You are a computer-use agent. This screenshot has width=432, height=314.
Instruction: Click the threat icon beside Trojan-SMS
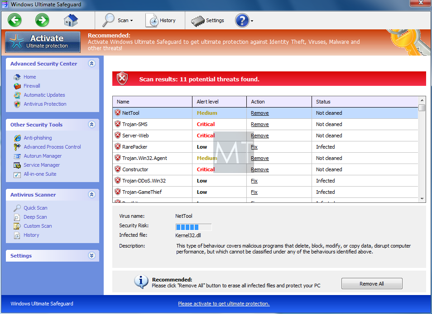point(118,124)
